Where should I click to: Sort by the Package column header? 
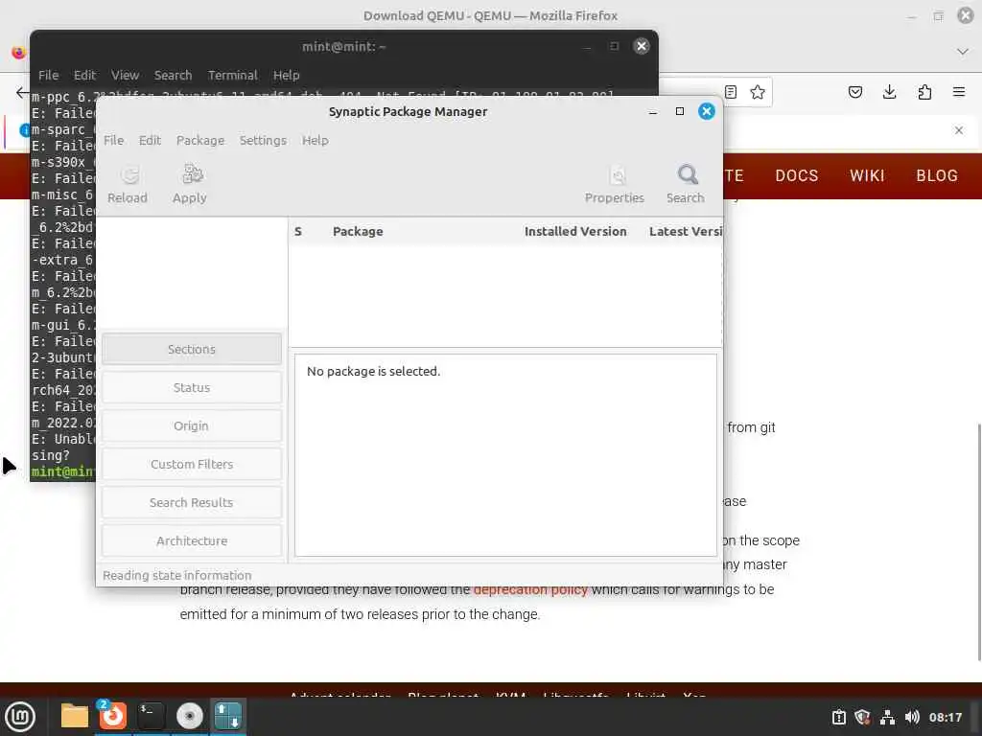[x=358, y=232]
